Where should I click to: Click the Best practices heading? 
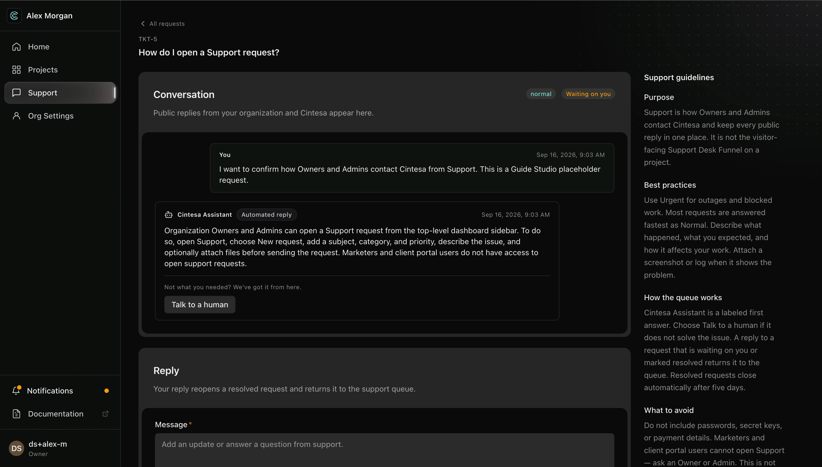[670, 185]
